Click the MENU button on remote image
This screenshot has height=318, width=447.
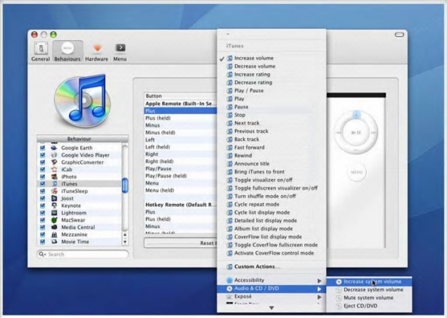coord(356,172)
